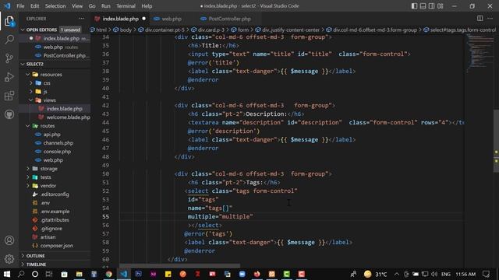Viewport: 499px width, 280px height.
Task: Click the Explorer more actions ellipsis
Action: pyautogui.click(x=81, y=19)
